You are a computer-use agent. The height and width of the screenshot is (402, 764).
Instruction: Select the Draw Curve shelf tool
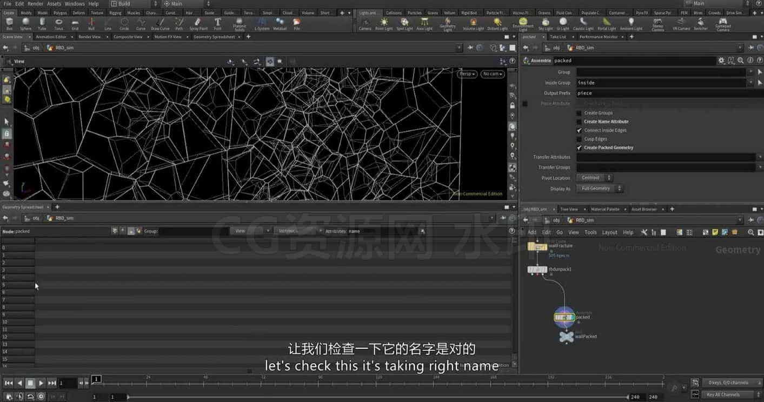(x=160, y=24)
